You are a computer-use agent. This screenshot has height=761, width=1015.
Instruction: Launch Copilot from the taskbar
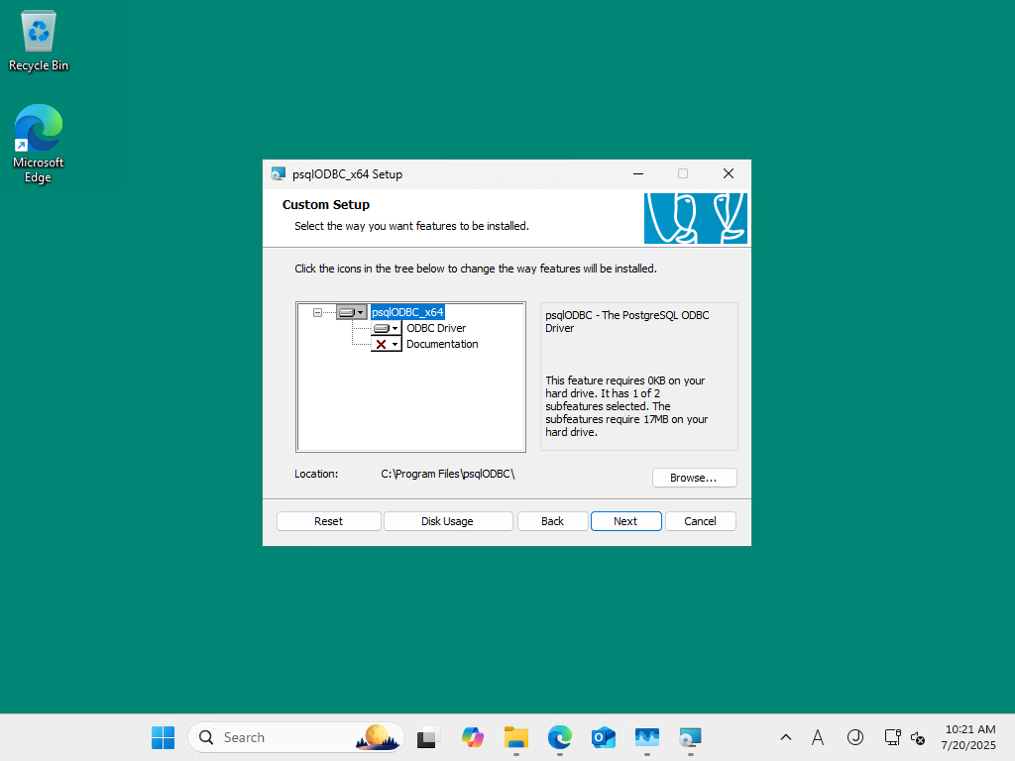click(473, 737)
